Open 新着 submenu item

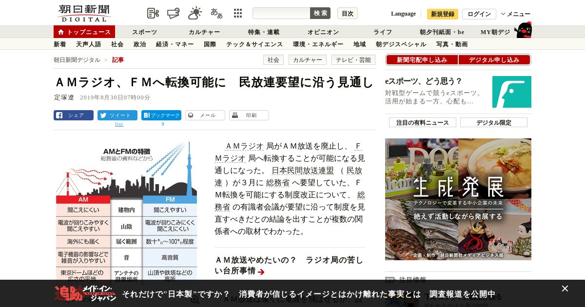[x=60, y=44]
